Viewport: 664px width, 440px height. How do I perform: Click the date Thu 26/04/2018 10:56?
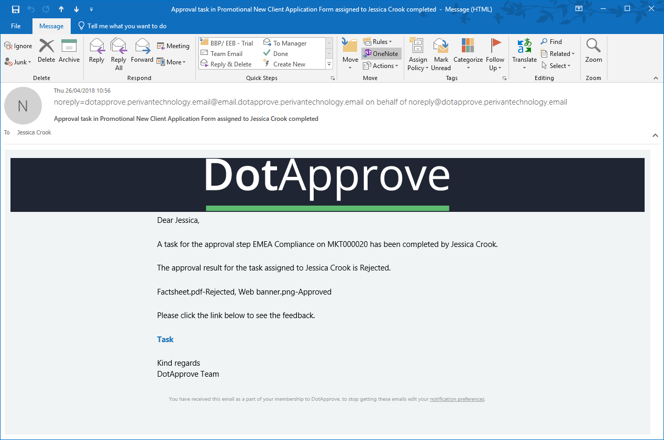(x=82, y=91)
